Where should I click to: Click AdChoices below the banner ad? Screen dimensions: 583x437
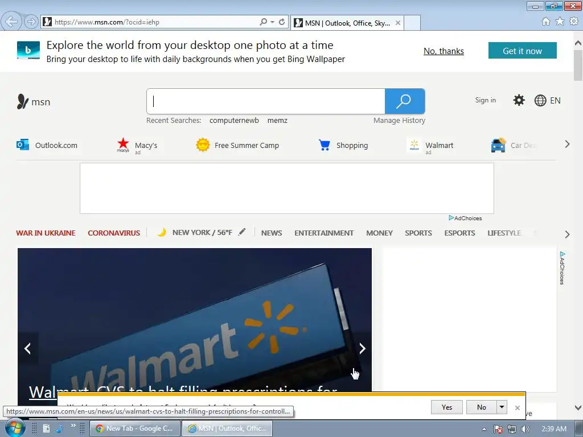pyautogui.click(x=465, y=218)
